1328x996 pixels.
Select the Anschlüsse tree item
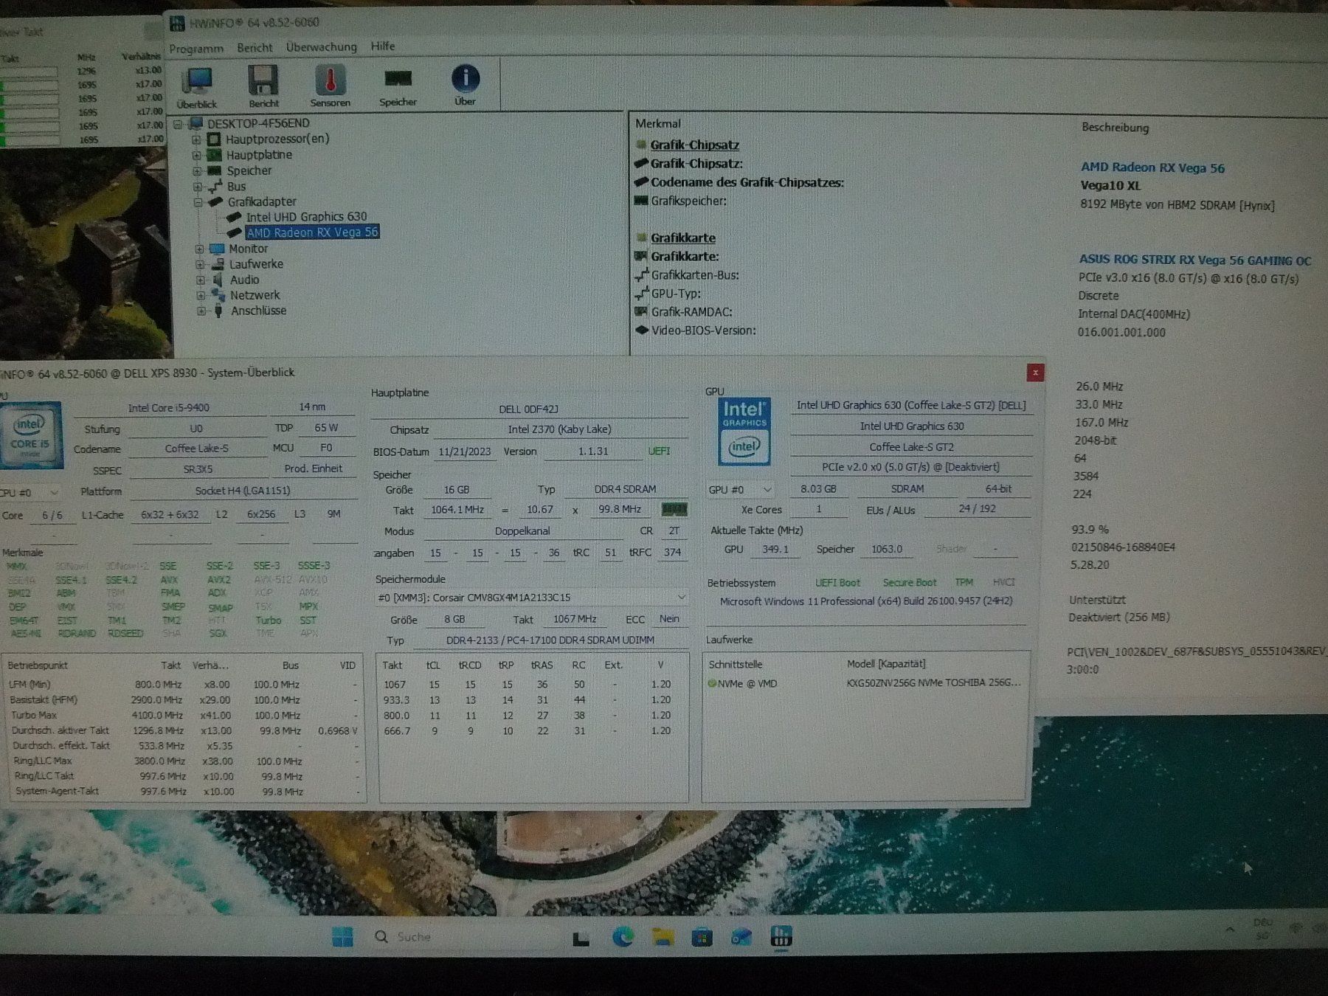click(x=258, y=311)
